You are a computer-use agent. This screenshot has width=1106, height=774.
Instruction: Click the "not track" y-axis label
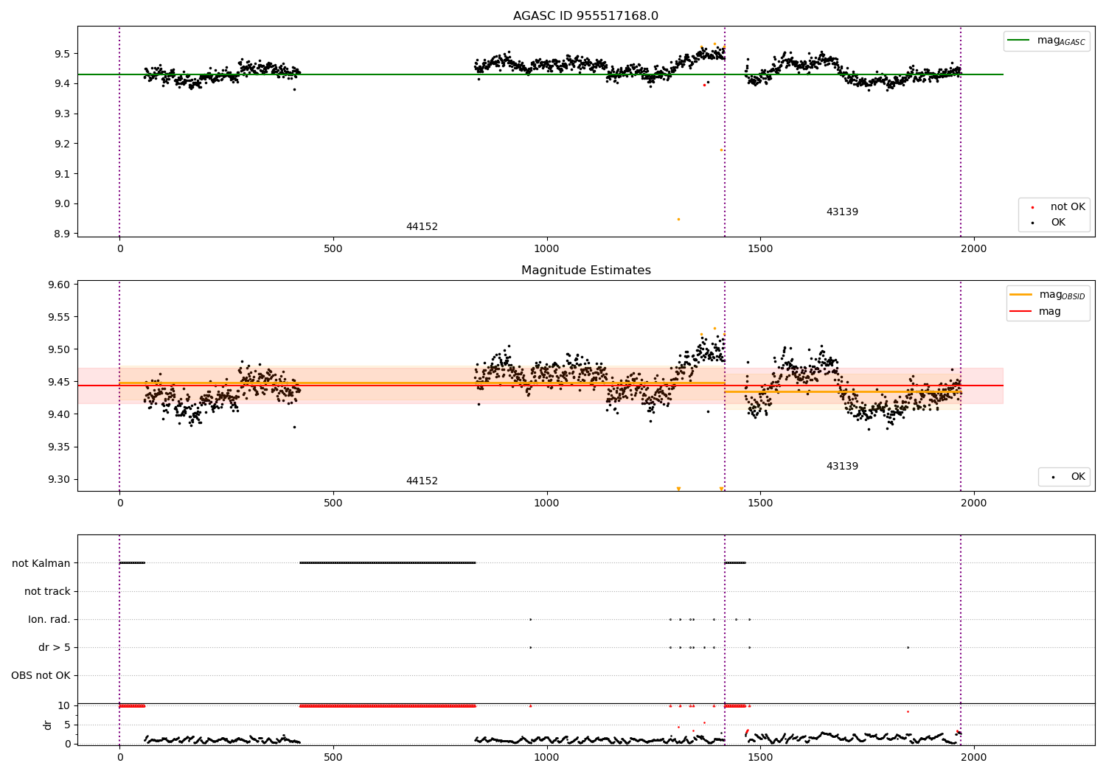(47, 591)
